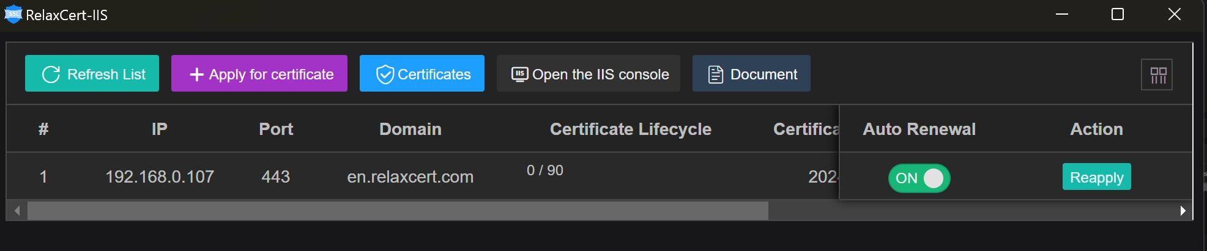Viewport: 1207px width, 251px height.
Task: Select the Auto Renewal column header
Action: coord(919,129)
